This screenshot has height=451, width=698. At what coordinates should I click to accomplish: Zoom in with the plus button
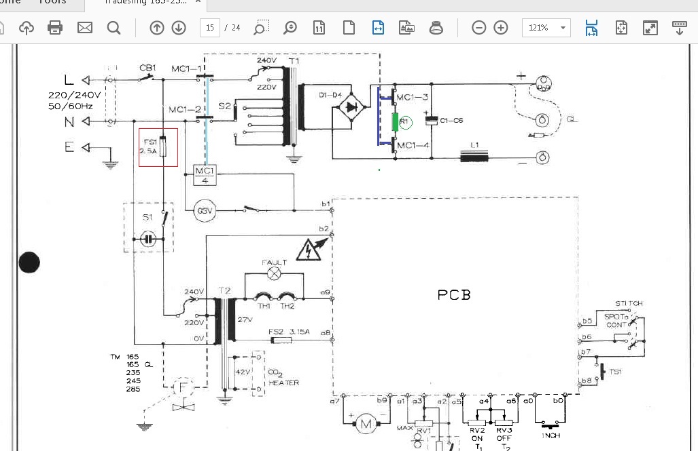501,28
